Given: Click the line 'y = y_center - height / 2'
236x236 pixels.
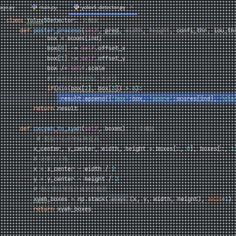Looking at the screenshot, I should (76, 179).
